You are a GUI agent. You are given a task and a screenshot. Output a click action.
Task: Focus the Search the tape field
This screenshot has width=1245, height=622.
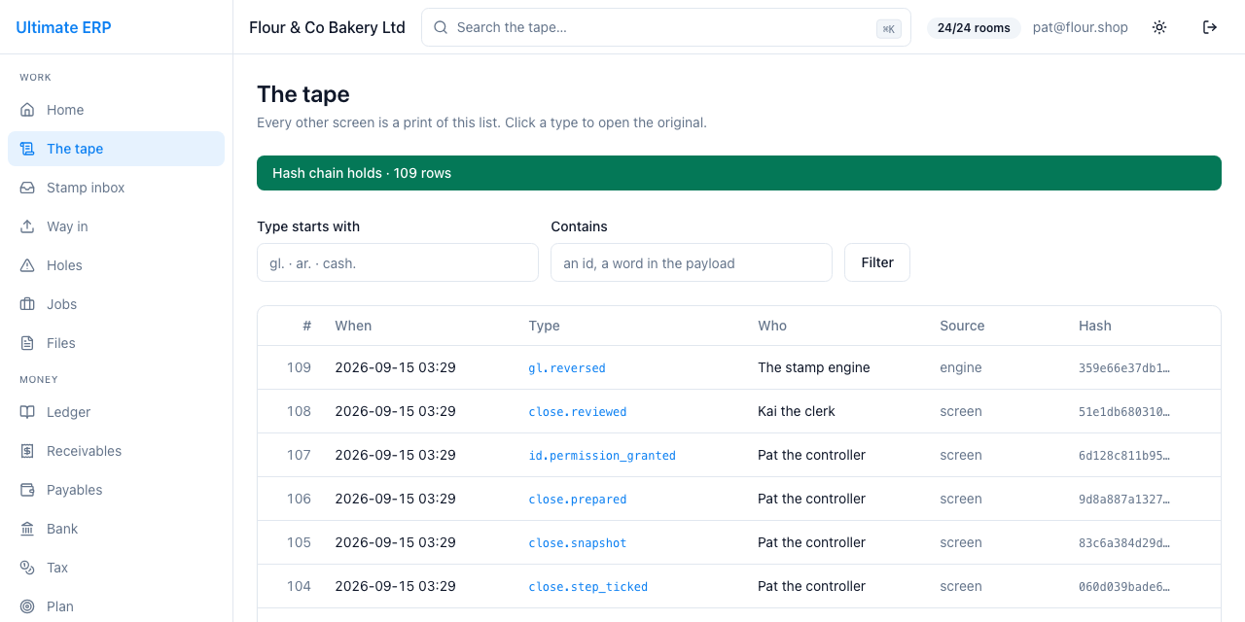click(666, 27)
